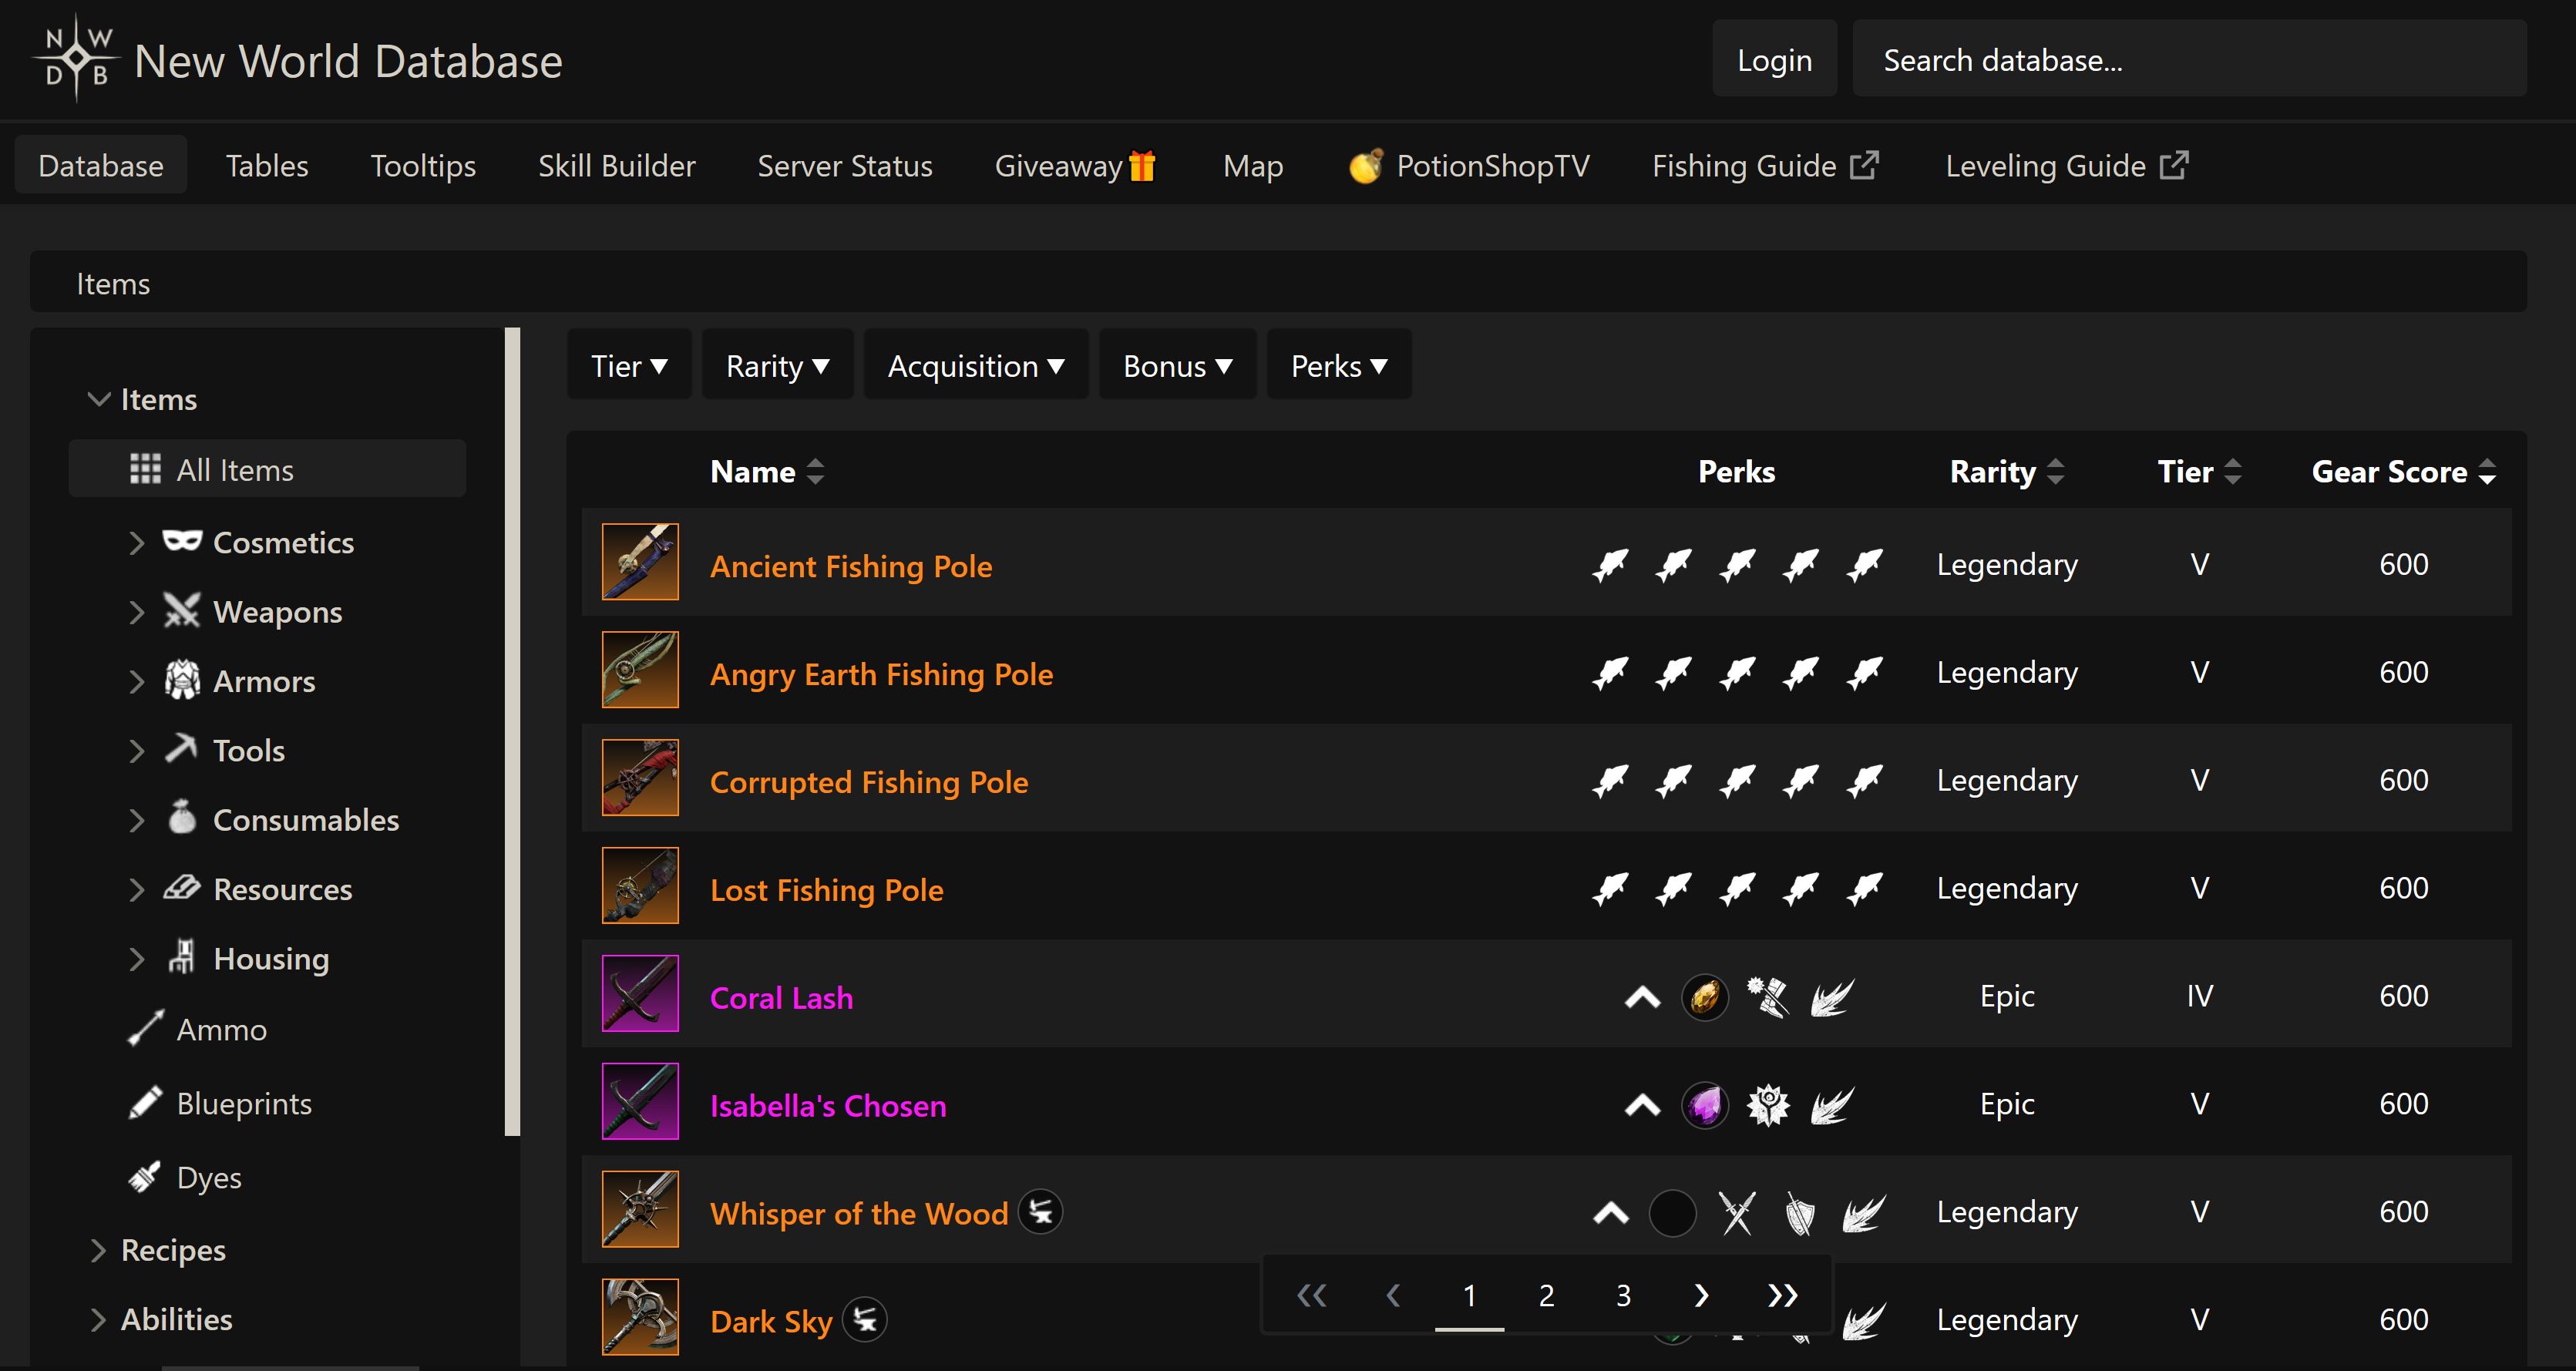
Task: Click the purple gem perk on Isabella's Chosen
Action: [1705, 1105]
